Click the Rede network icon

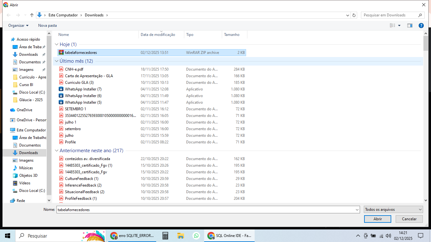[x=13, y=201]
